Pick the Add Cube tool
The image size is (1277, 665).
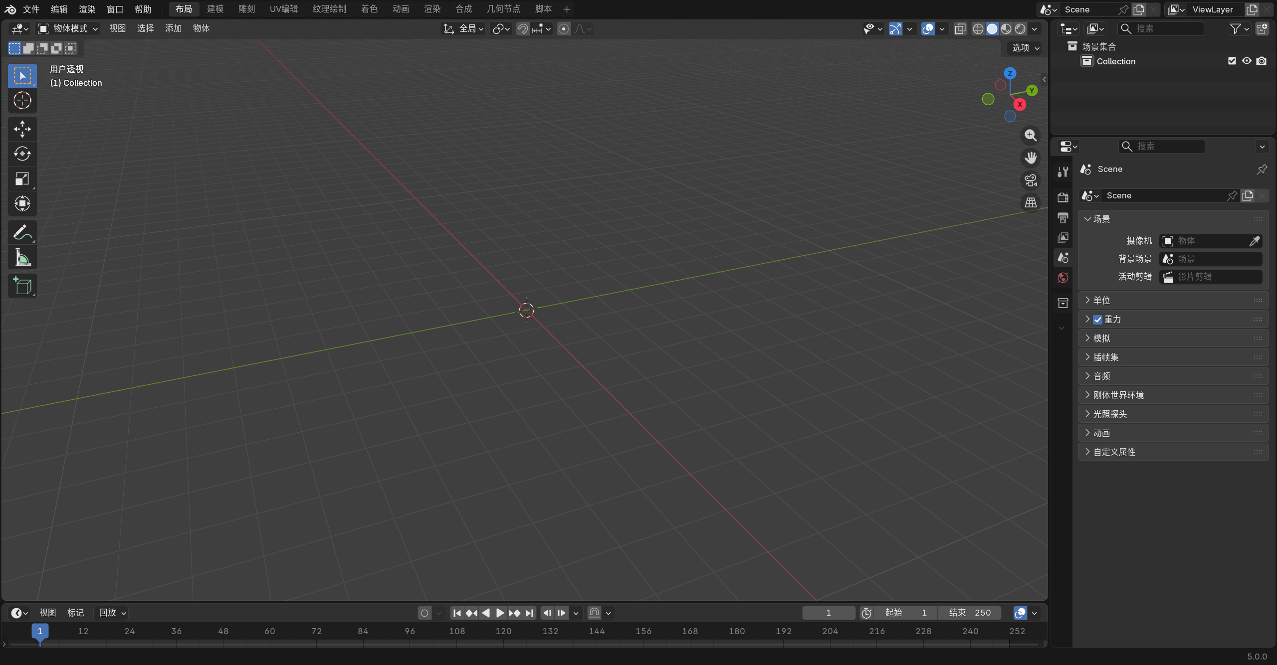click(22, 286)
